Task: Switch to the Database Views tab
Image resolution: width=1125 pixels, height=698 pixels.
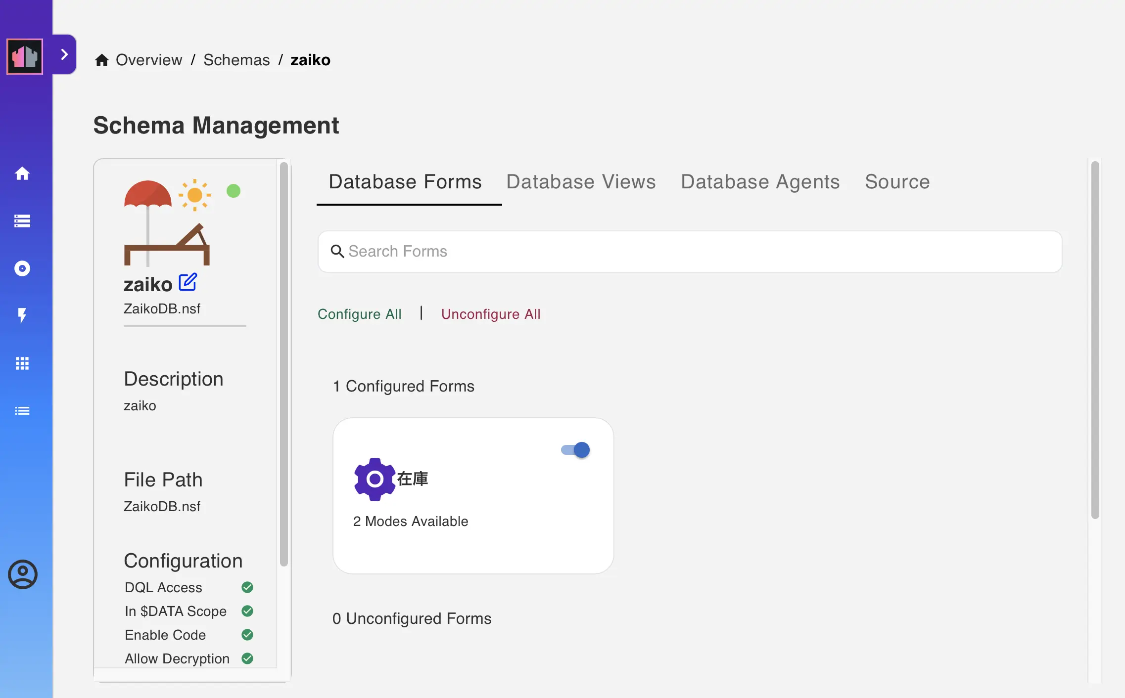Action: tap(581, 182)
